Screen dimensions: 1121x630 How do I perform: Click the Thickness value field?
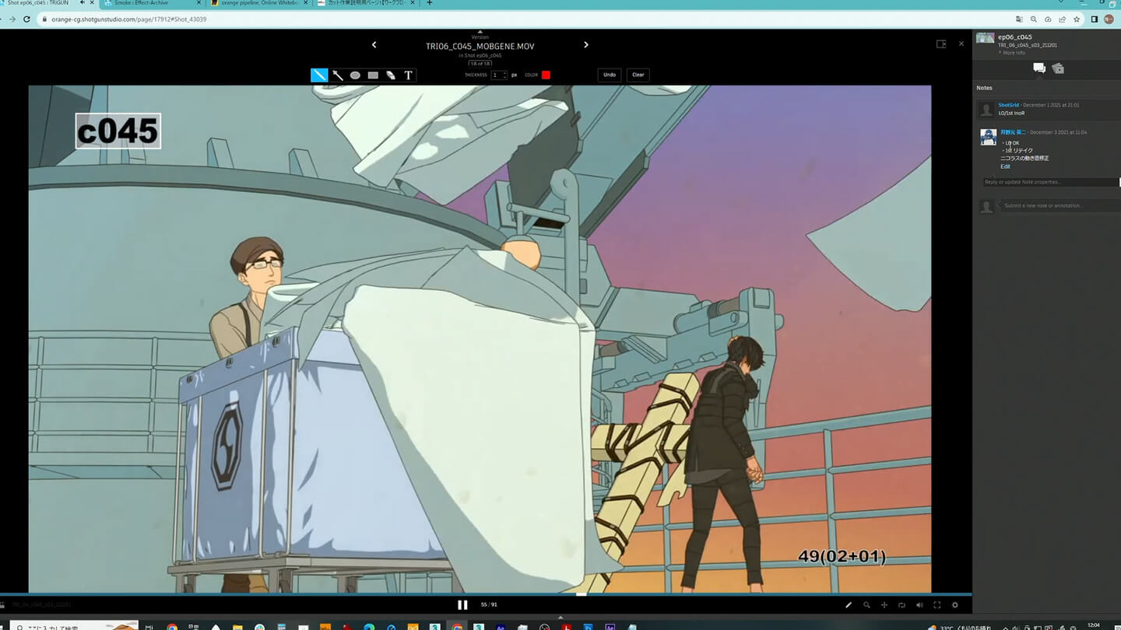[x=499, y=75]
